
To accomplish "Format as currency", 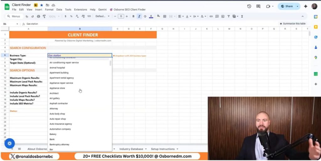I will 65,16.
